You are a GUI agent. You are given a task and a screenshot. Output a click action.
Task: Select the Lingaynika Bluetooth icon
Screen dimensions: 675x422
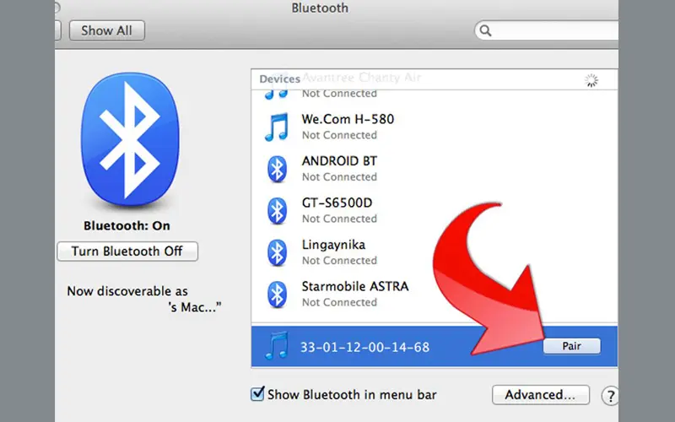coord(278,252)
